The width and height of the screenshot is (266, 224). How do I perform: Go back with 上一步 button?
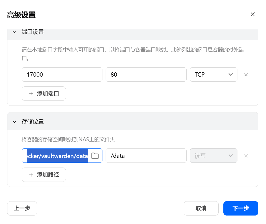[x=22, y=208]
